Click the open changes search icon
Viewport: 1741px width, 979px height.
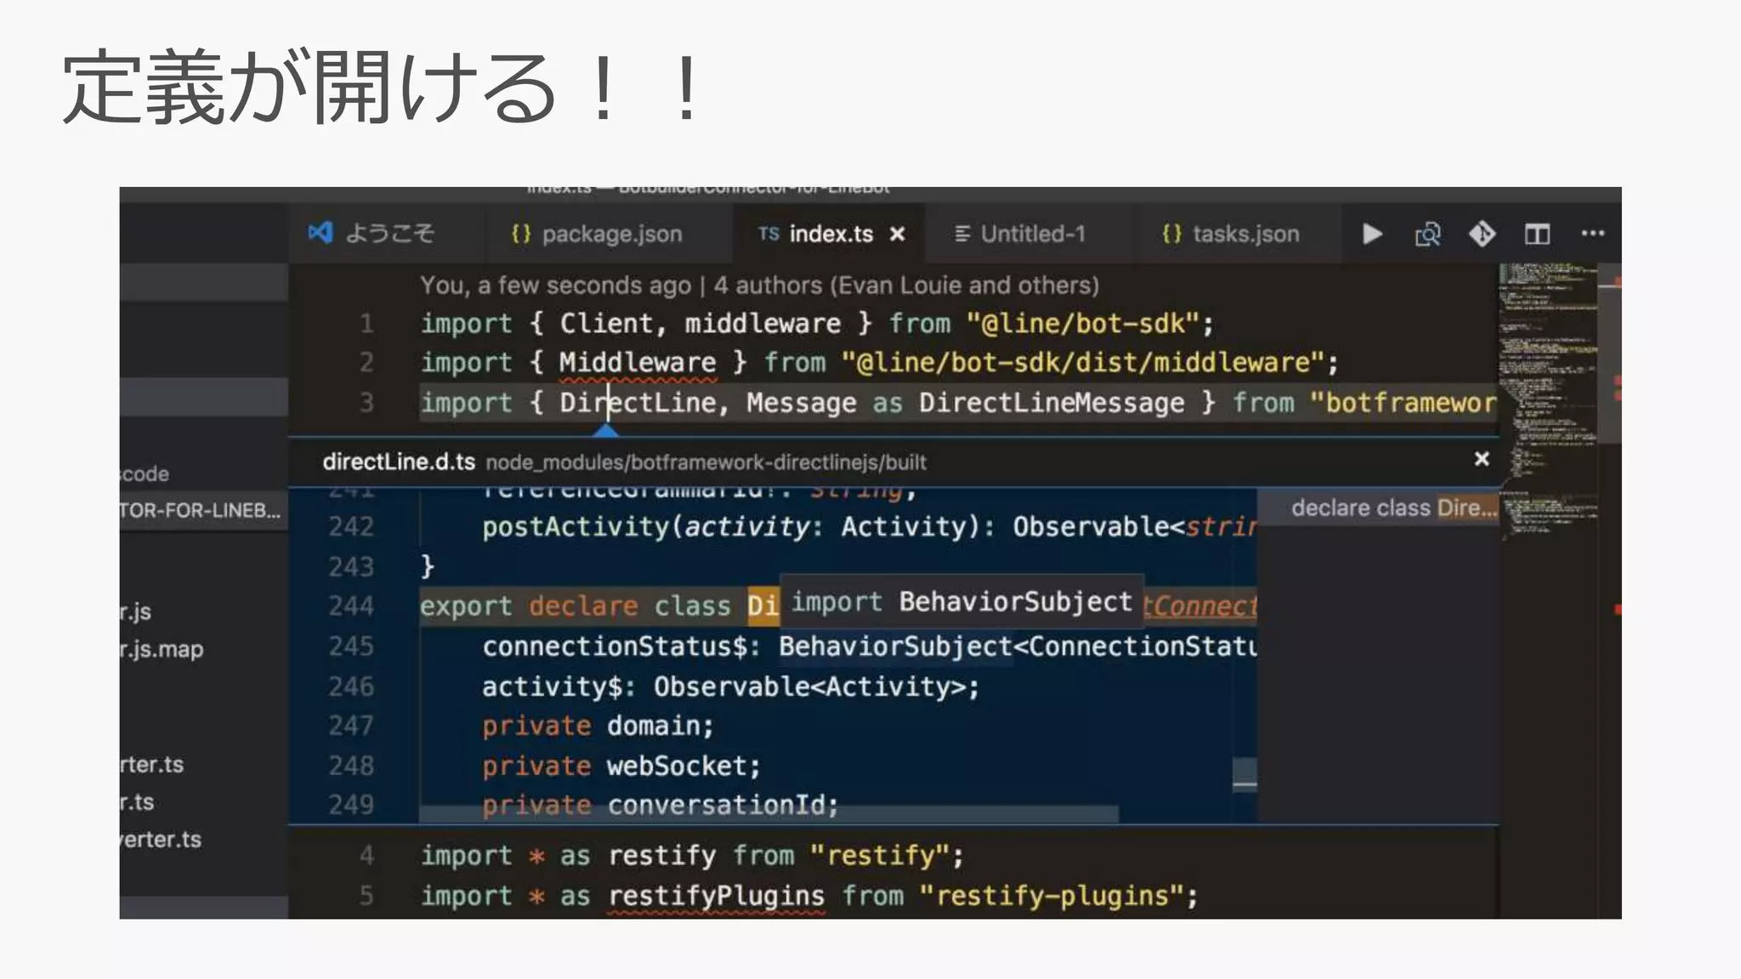pos(1427,234)
